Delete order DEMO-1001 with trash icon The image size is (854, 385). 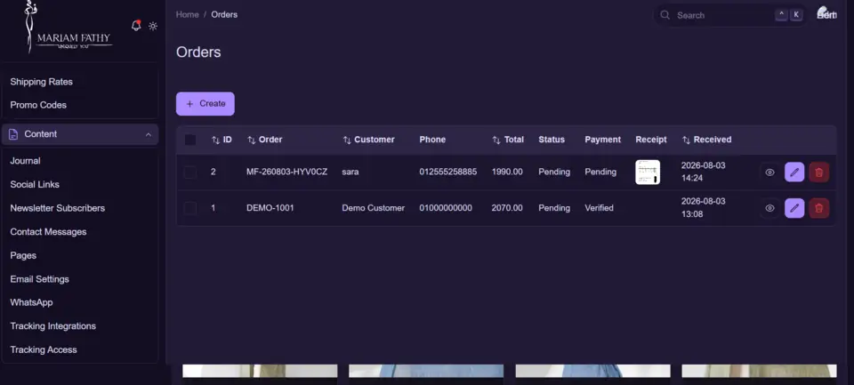coord(818,208)
